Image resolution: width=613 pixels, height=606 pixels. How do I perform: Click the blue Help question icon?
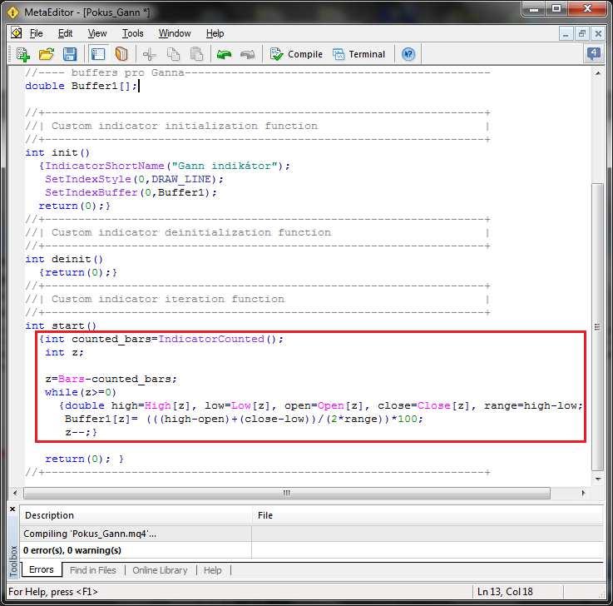tap(408, 54)
